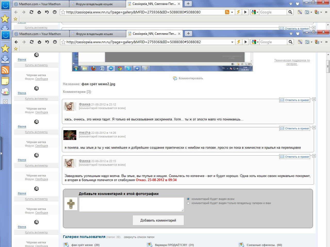Viewport: 330px width, 247px height.
Task: Open RSS feed reader in sidebar
Action: [5, 70]
